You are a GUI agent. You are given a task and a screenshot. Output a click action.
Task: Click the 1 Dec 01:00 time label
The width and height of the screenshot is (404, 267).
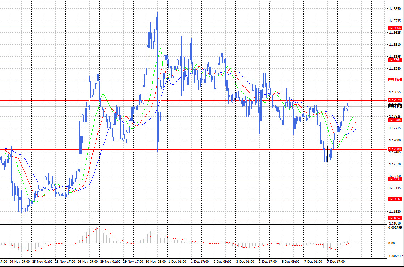click(177, 262)
